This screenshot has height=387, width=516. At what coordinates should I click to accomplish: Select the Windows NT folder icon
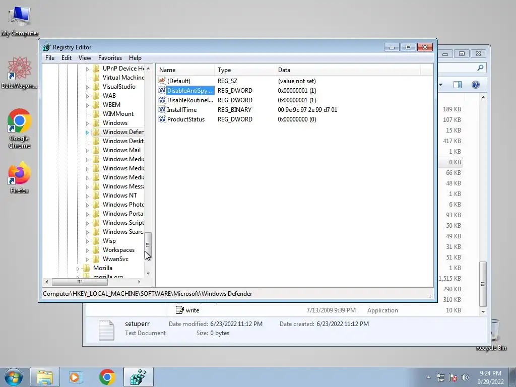96,196
